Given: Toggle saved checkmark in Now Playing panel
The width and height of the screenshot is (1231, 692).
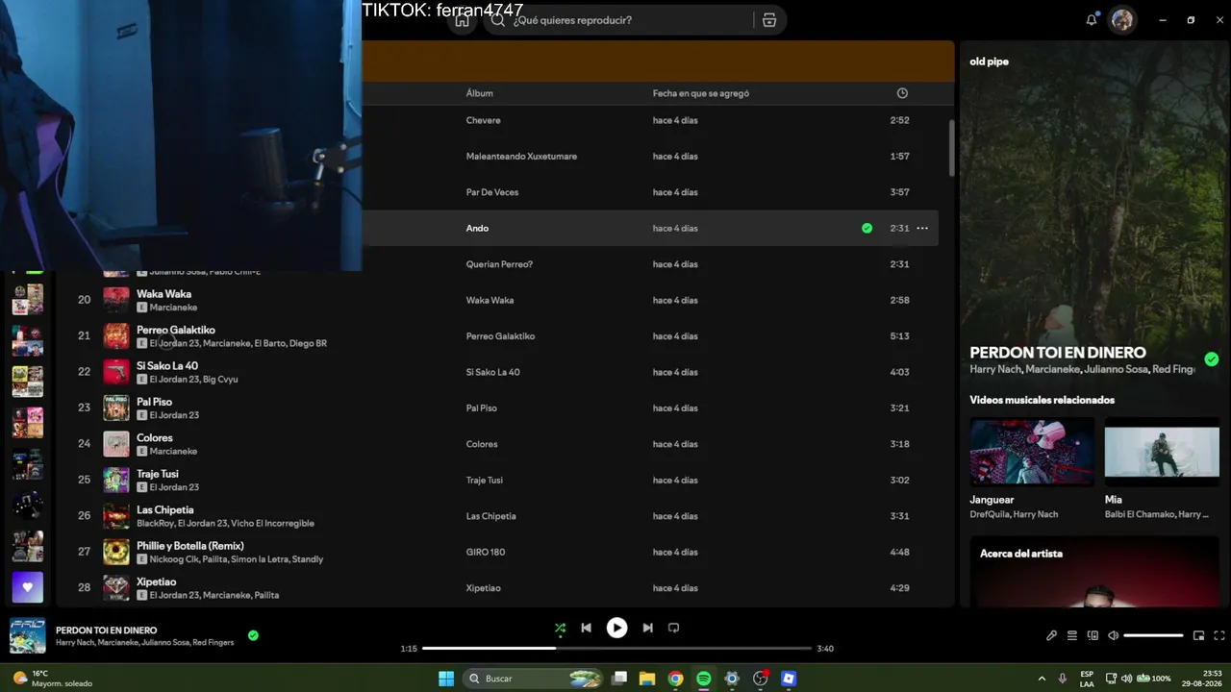Looking at the screenshot, I should tap(1212, 359).
